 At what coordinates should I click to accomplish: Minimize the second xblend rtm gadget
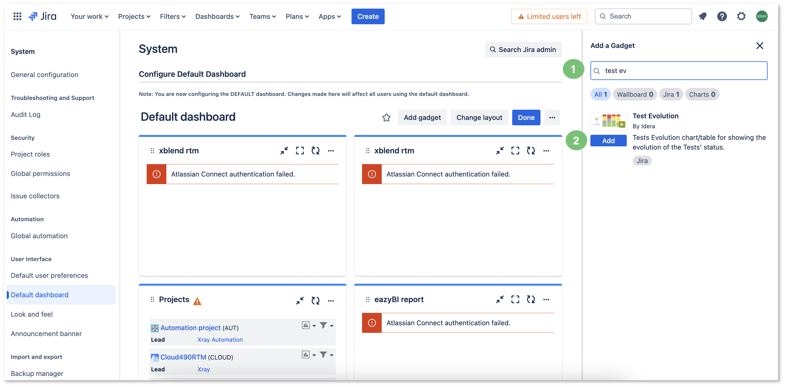pyautogui.click(x=500, y=151)
